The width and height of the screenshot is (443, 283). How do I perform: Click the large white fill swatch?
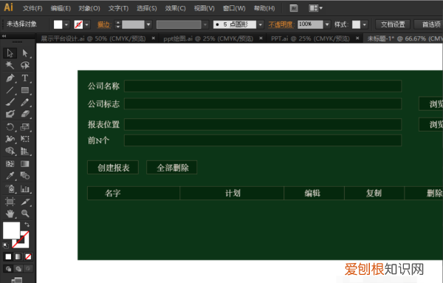[x=11, y=230]
